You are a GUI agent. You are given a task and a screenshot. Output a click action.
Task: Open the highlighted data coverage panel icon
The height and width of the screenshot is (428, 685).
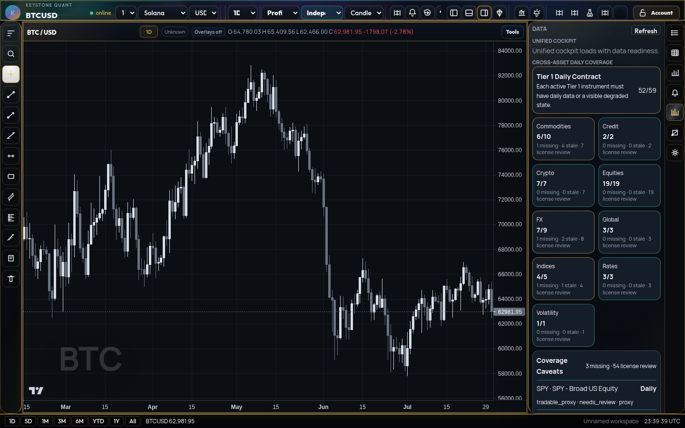675,113
